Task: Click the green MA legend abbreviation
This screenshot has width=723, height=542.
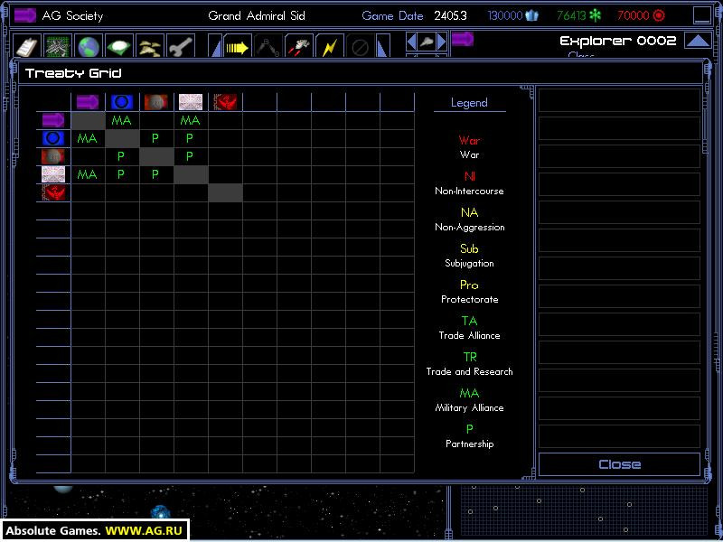Action: 469,393
